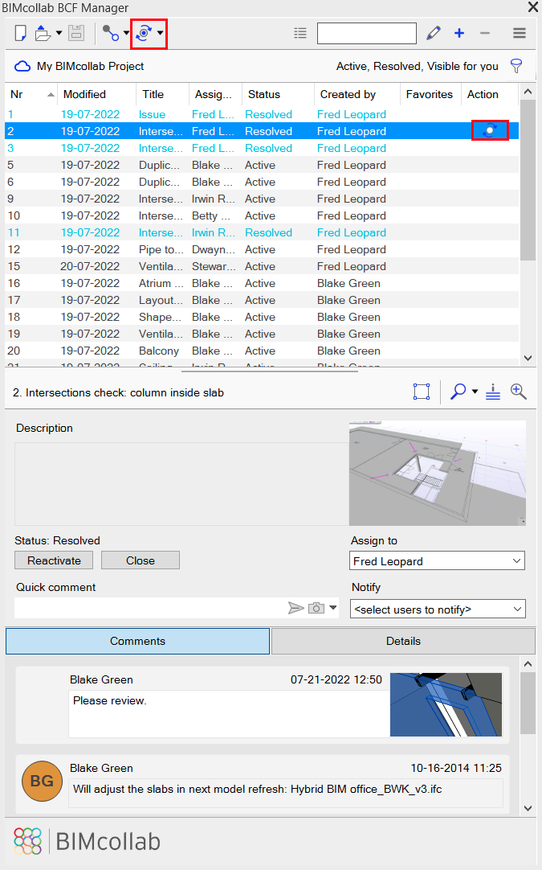Toggle the issue list view icon
Image resolution: width=542 pixels, height=870 pixels.
300,33
